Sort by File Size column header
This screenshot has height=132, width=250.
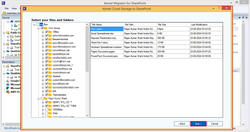(173, 25)
